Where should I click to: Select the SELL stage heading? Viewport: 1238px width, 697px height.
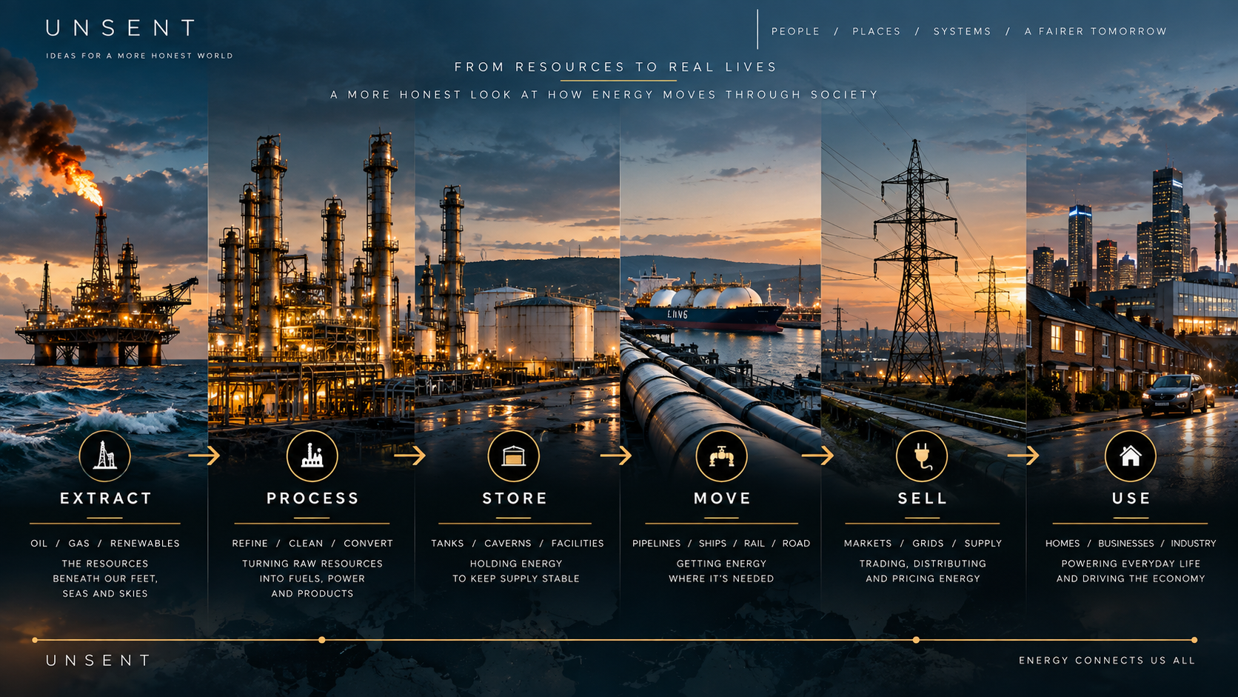(x=923, y=498)
